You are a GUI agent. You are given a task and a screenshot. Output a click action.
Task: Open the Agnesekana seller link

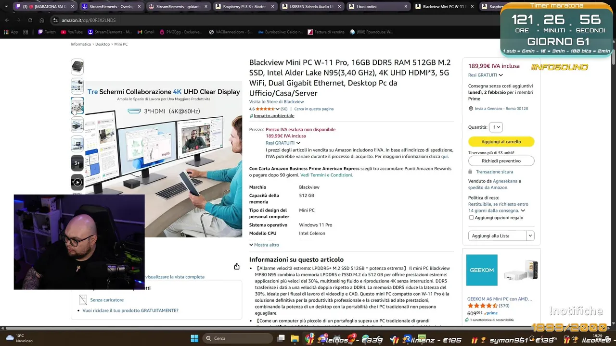tap(505, 181)
